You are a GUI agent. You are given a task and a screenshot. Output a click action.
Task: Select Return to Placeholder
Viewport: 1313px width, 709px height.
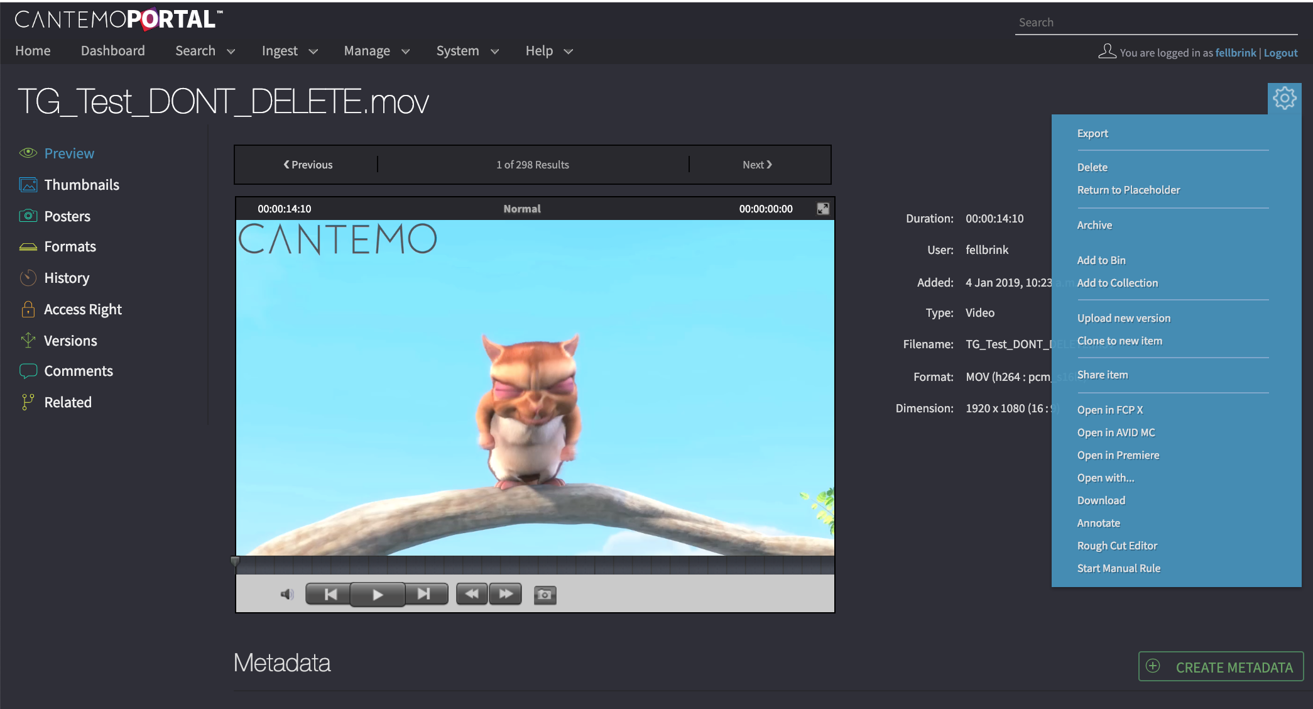pos(1128,190)
